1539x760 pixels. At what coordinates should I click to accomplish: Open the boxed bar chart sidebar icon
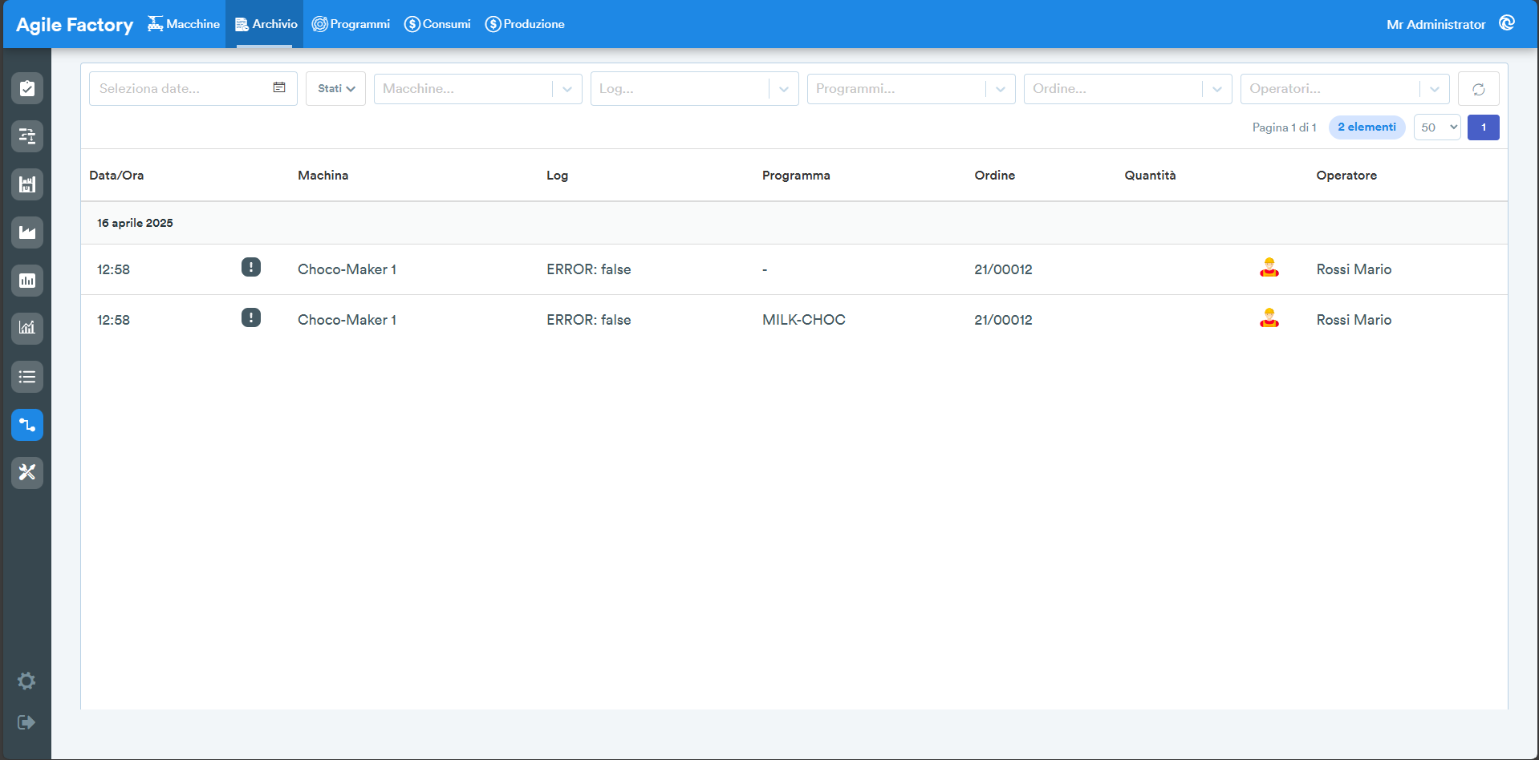(x=27, y=281)
